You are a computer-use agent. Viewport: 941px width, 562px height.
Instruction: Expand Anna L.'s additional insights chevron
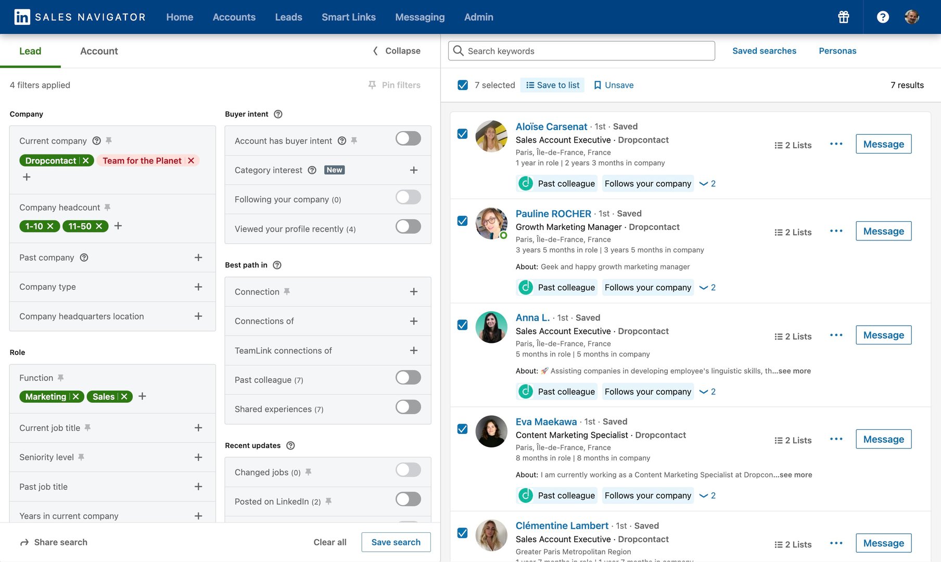[707, 392]
